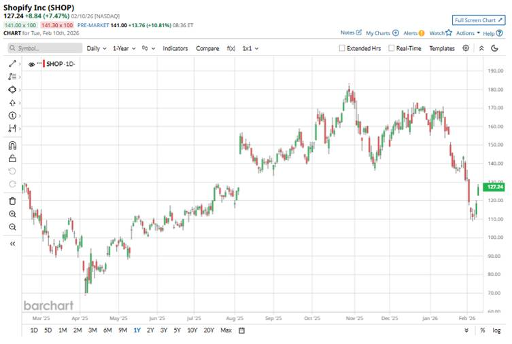Click the Full Screen Chart button
This screenshot has height=344, width=512.
[479, 20]
